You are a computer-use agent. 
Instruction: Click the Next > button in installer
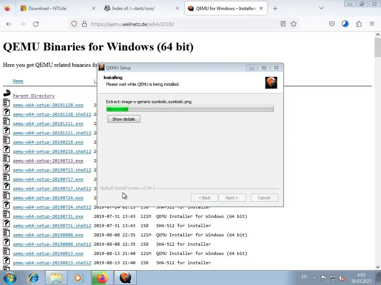click(232, 198)
